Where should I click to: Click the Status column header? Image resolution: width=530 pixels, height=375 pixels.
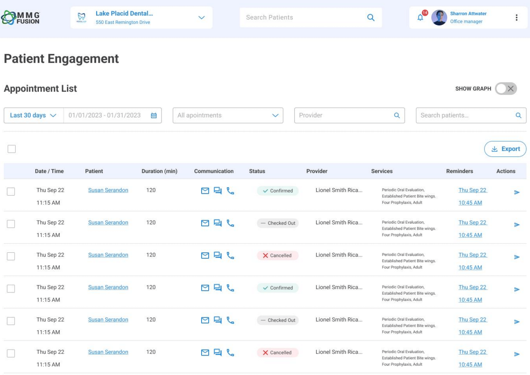(257, 171)
